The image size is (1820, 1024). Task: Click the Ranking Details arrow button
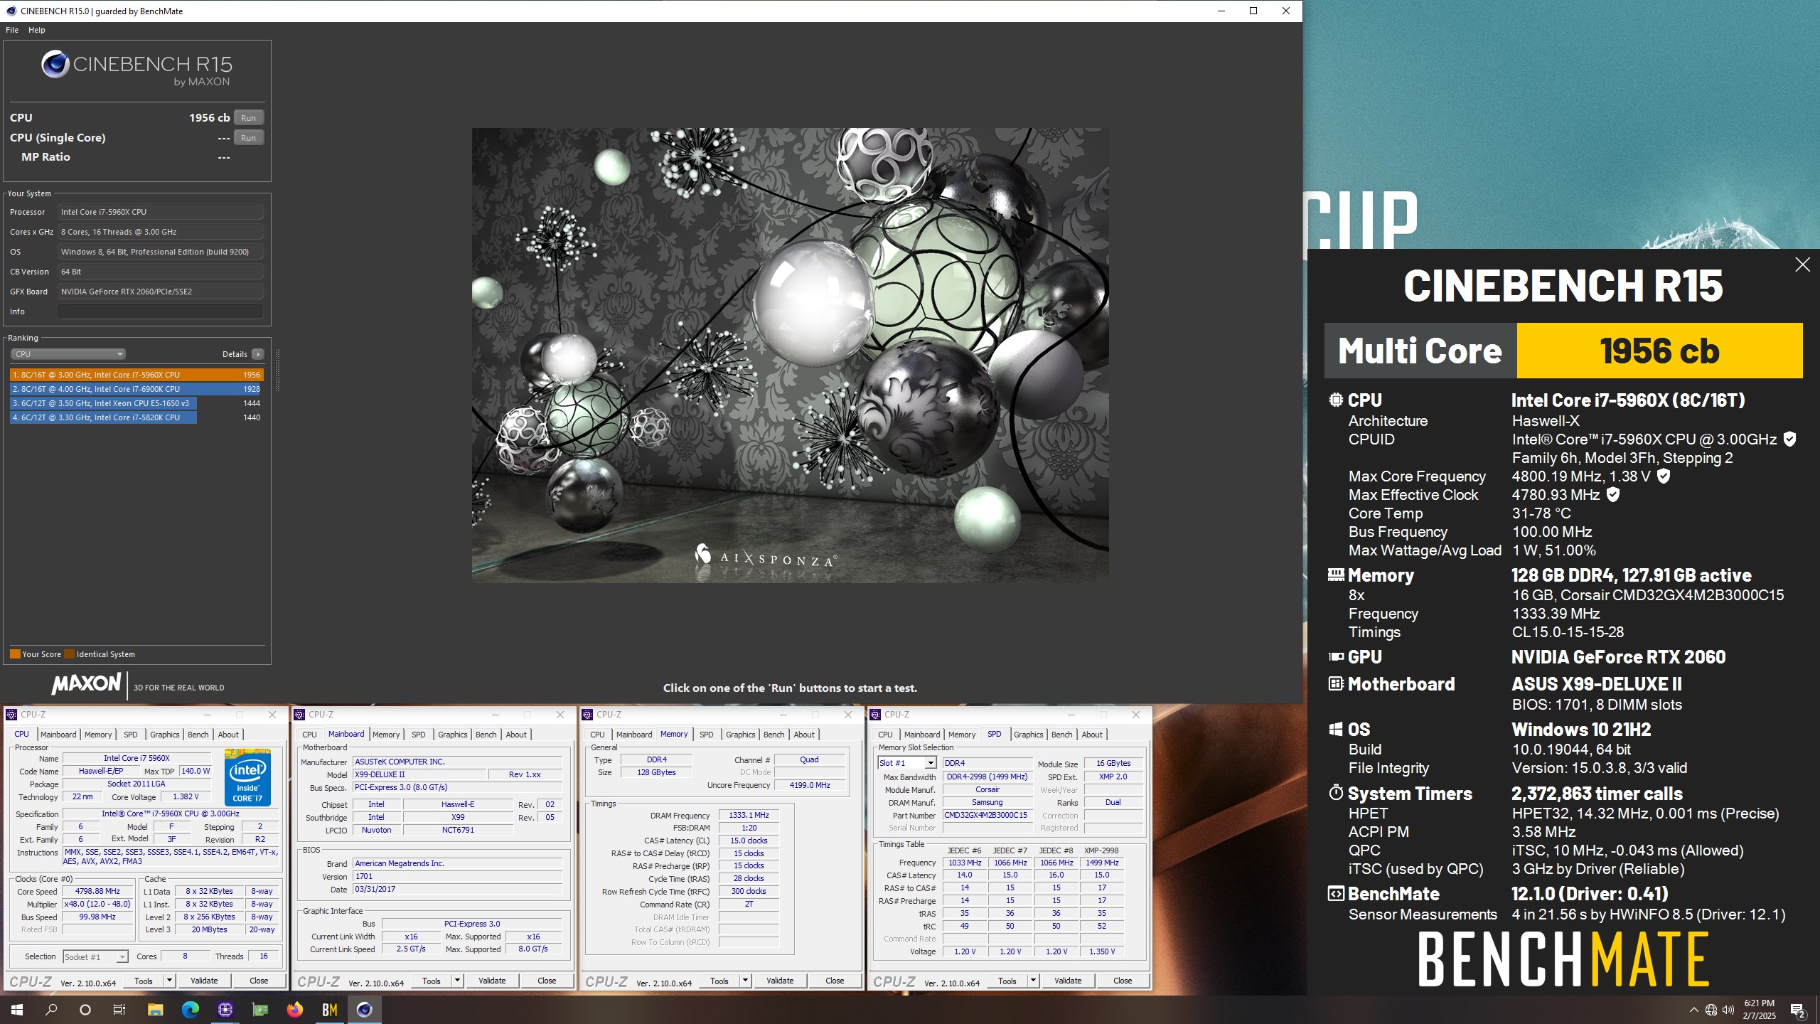tap(257, 354)
